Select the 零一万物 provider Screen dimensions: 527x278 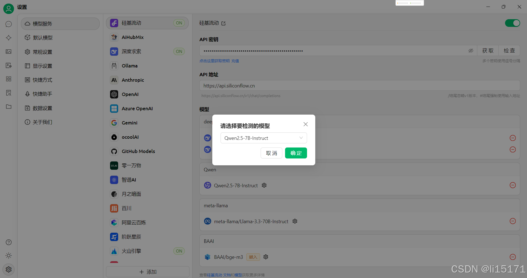click(147, 166)
